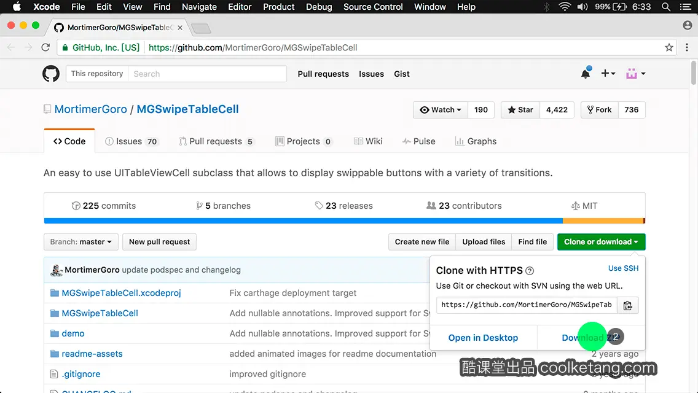The image size is (698, 393).
Task: Click the battery status icon
Action: click(619, 7)
